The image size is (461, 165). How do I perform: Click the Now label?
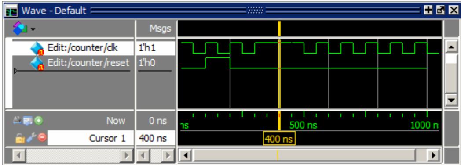pos(116,120)
